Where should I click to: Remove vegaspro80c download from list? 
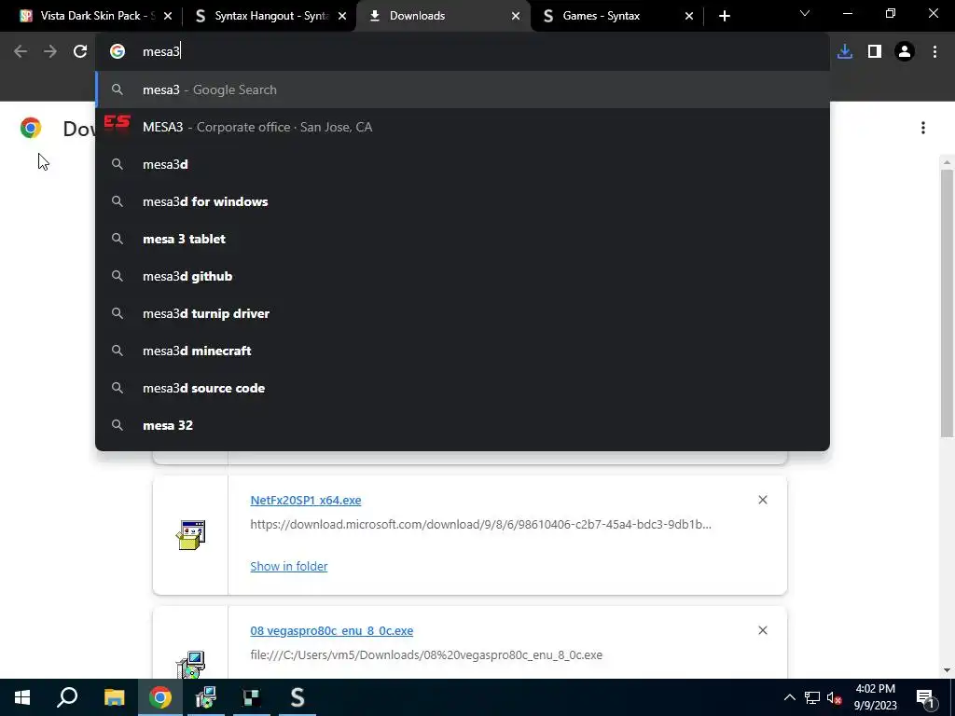point(763,630)
